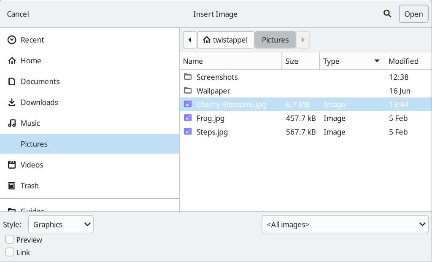Viewport: 432px width, 262px height.
Task: Click the twistappel home breadcrumb
Action: 226,40
